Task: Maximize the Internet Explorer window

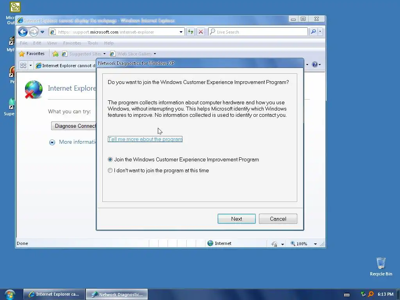Action: [x=303, y=19]
